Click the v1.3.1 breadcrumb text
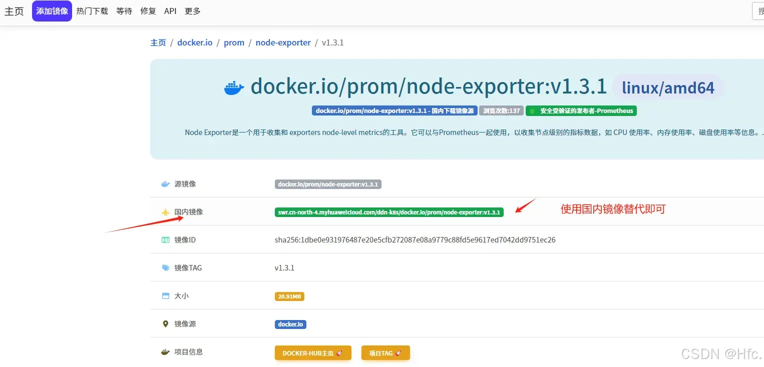 pos(333,42)
